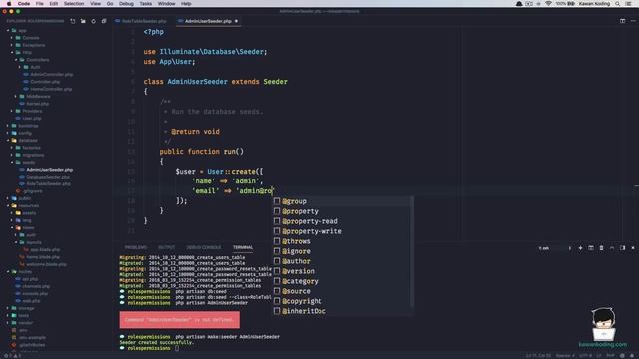Select the @inheritDoc suggestion
Image resolution: width=639 pixels, height=359 pixels.
click(342, 311)
